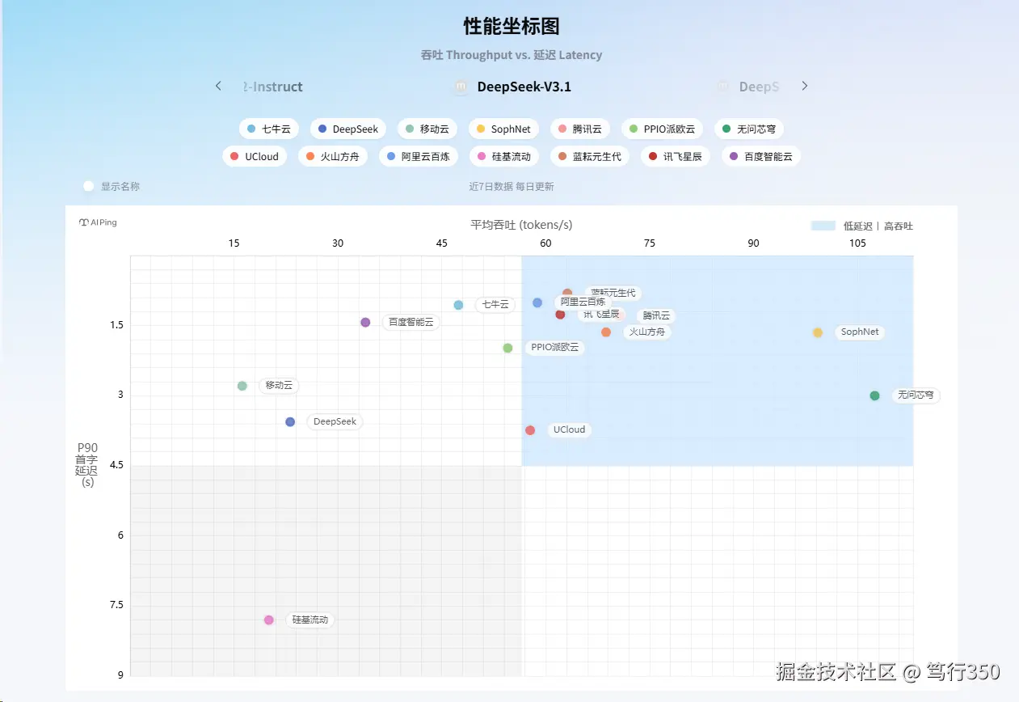This screenshot has height=702, width=1019.
Task: Click the PPIO派欧云 chart label
Action: pos(555,347)
